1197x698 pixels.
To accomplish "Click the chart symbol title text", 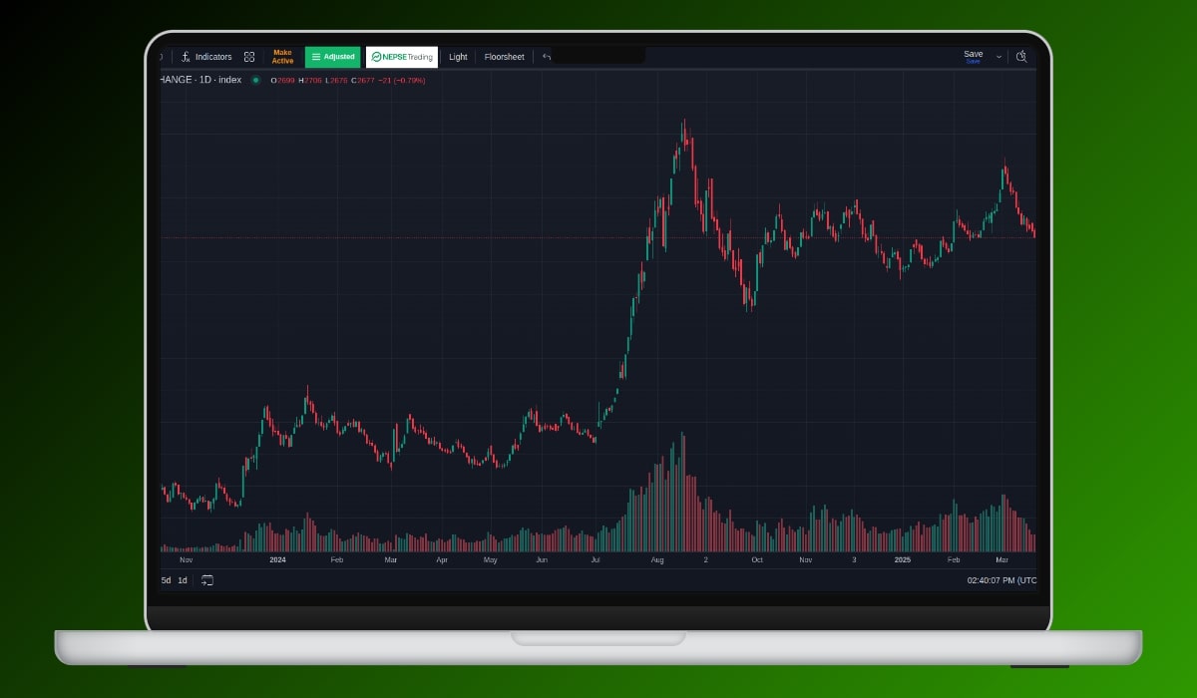I will 200,80.
